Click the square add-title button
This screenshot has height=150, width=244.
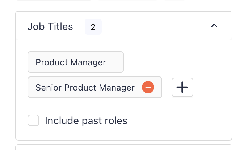pyautogui.click(x=182, y=87)
